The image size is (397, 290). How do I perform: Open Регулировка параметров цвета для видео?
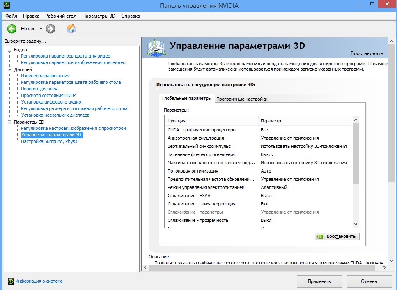66,56
